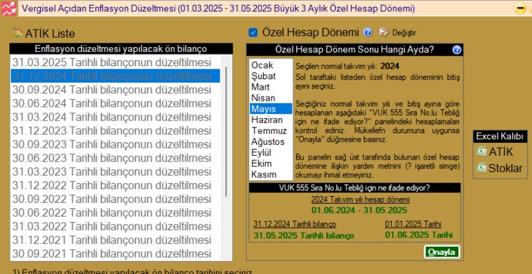The image size is (532, 274).
Task: Click the red chart app icon in title bar
Action: click(9, 8)
